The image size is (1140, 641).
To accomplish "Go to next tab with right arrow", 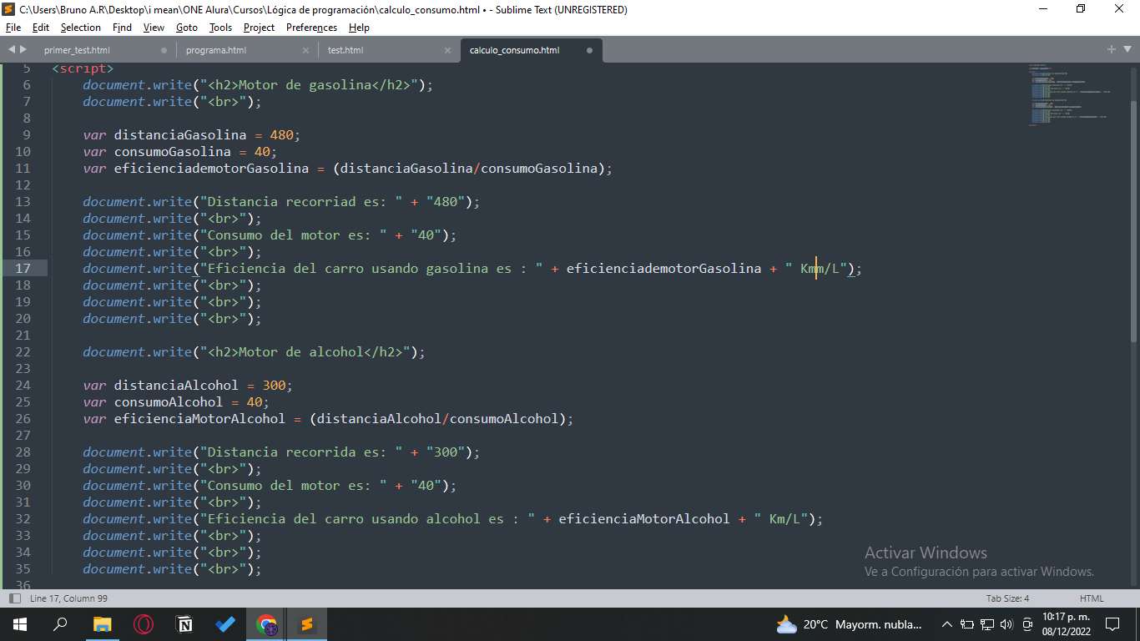I will point(23,50).
